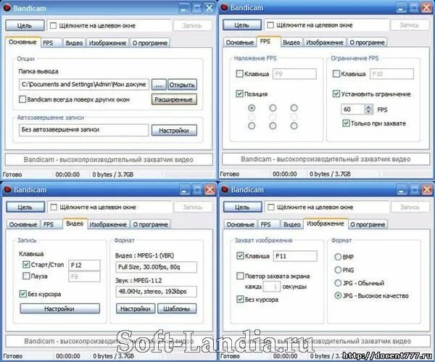Open О программе tab in top-left window
The width and height of the screenshot is (435, 362).
tap(150, 43)
